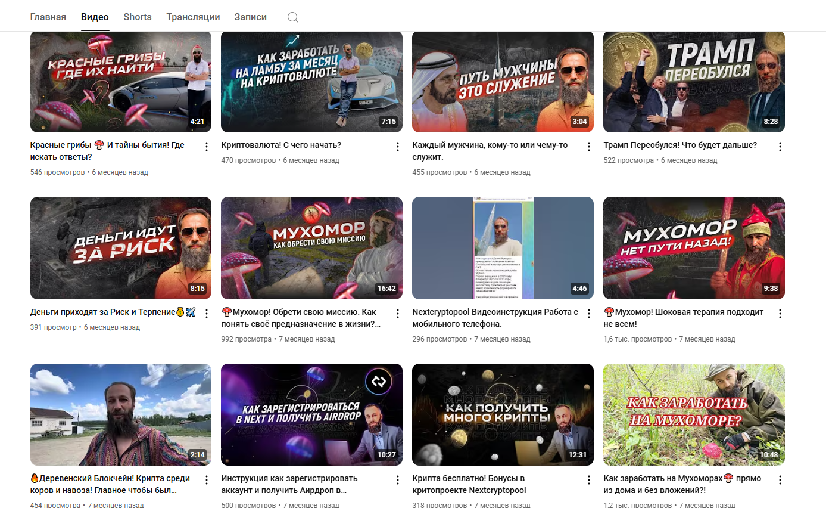826x508 pixels.
Task: Open the Трансляции tab
Action: click(193, 17)
